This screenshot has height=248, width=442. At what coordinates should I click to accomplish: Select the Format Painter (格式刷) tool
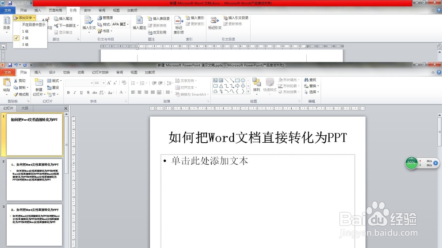[x=21, y=95]
